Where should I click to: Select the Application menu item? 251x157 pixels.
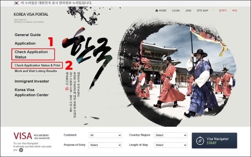(x=25, y=43)
